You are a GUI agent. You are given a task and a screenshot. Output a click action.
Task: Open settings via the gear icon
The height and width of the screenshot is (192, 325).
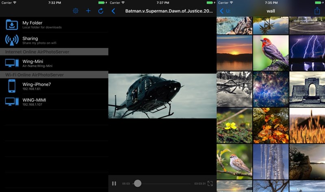tap(76, 11)
